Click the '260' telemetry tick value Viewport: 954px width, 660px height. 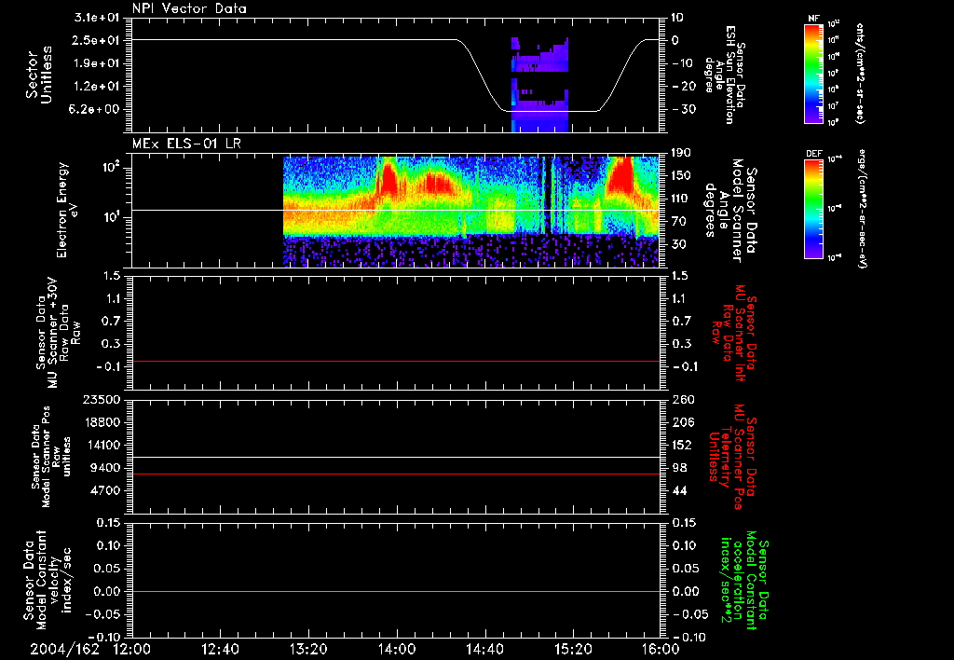point(682,399)
